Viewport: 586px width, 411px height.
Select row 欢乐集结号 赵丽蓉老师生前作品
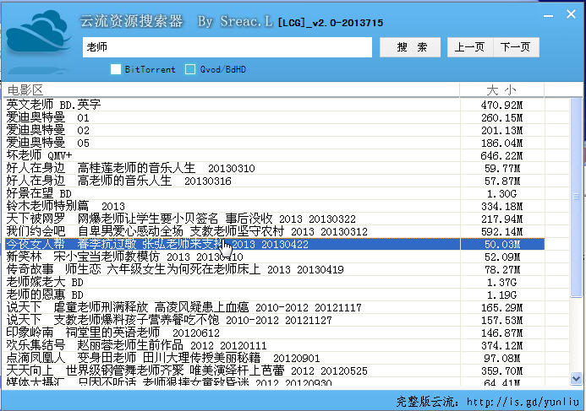tap(274, 346)
